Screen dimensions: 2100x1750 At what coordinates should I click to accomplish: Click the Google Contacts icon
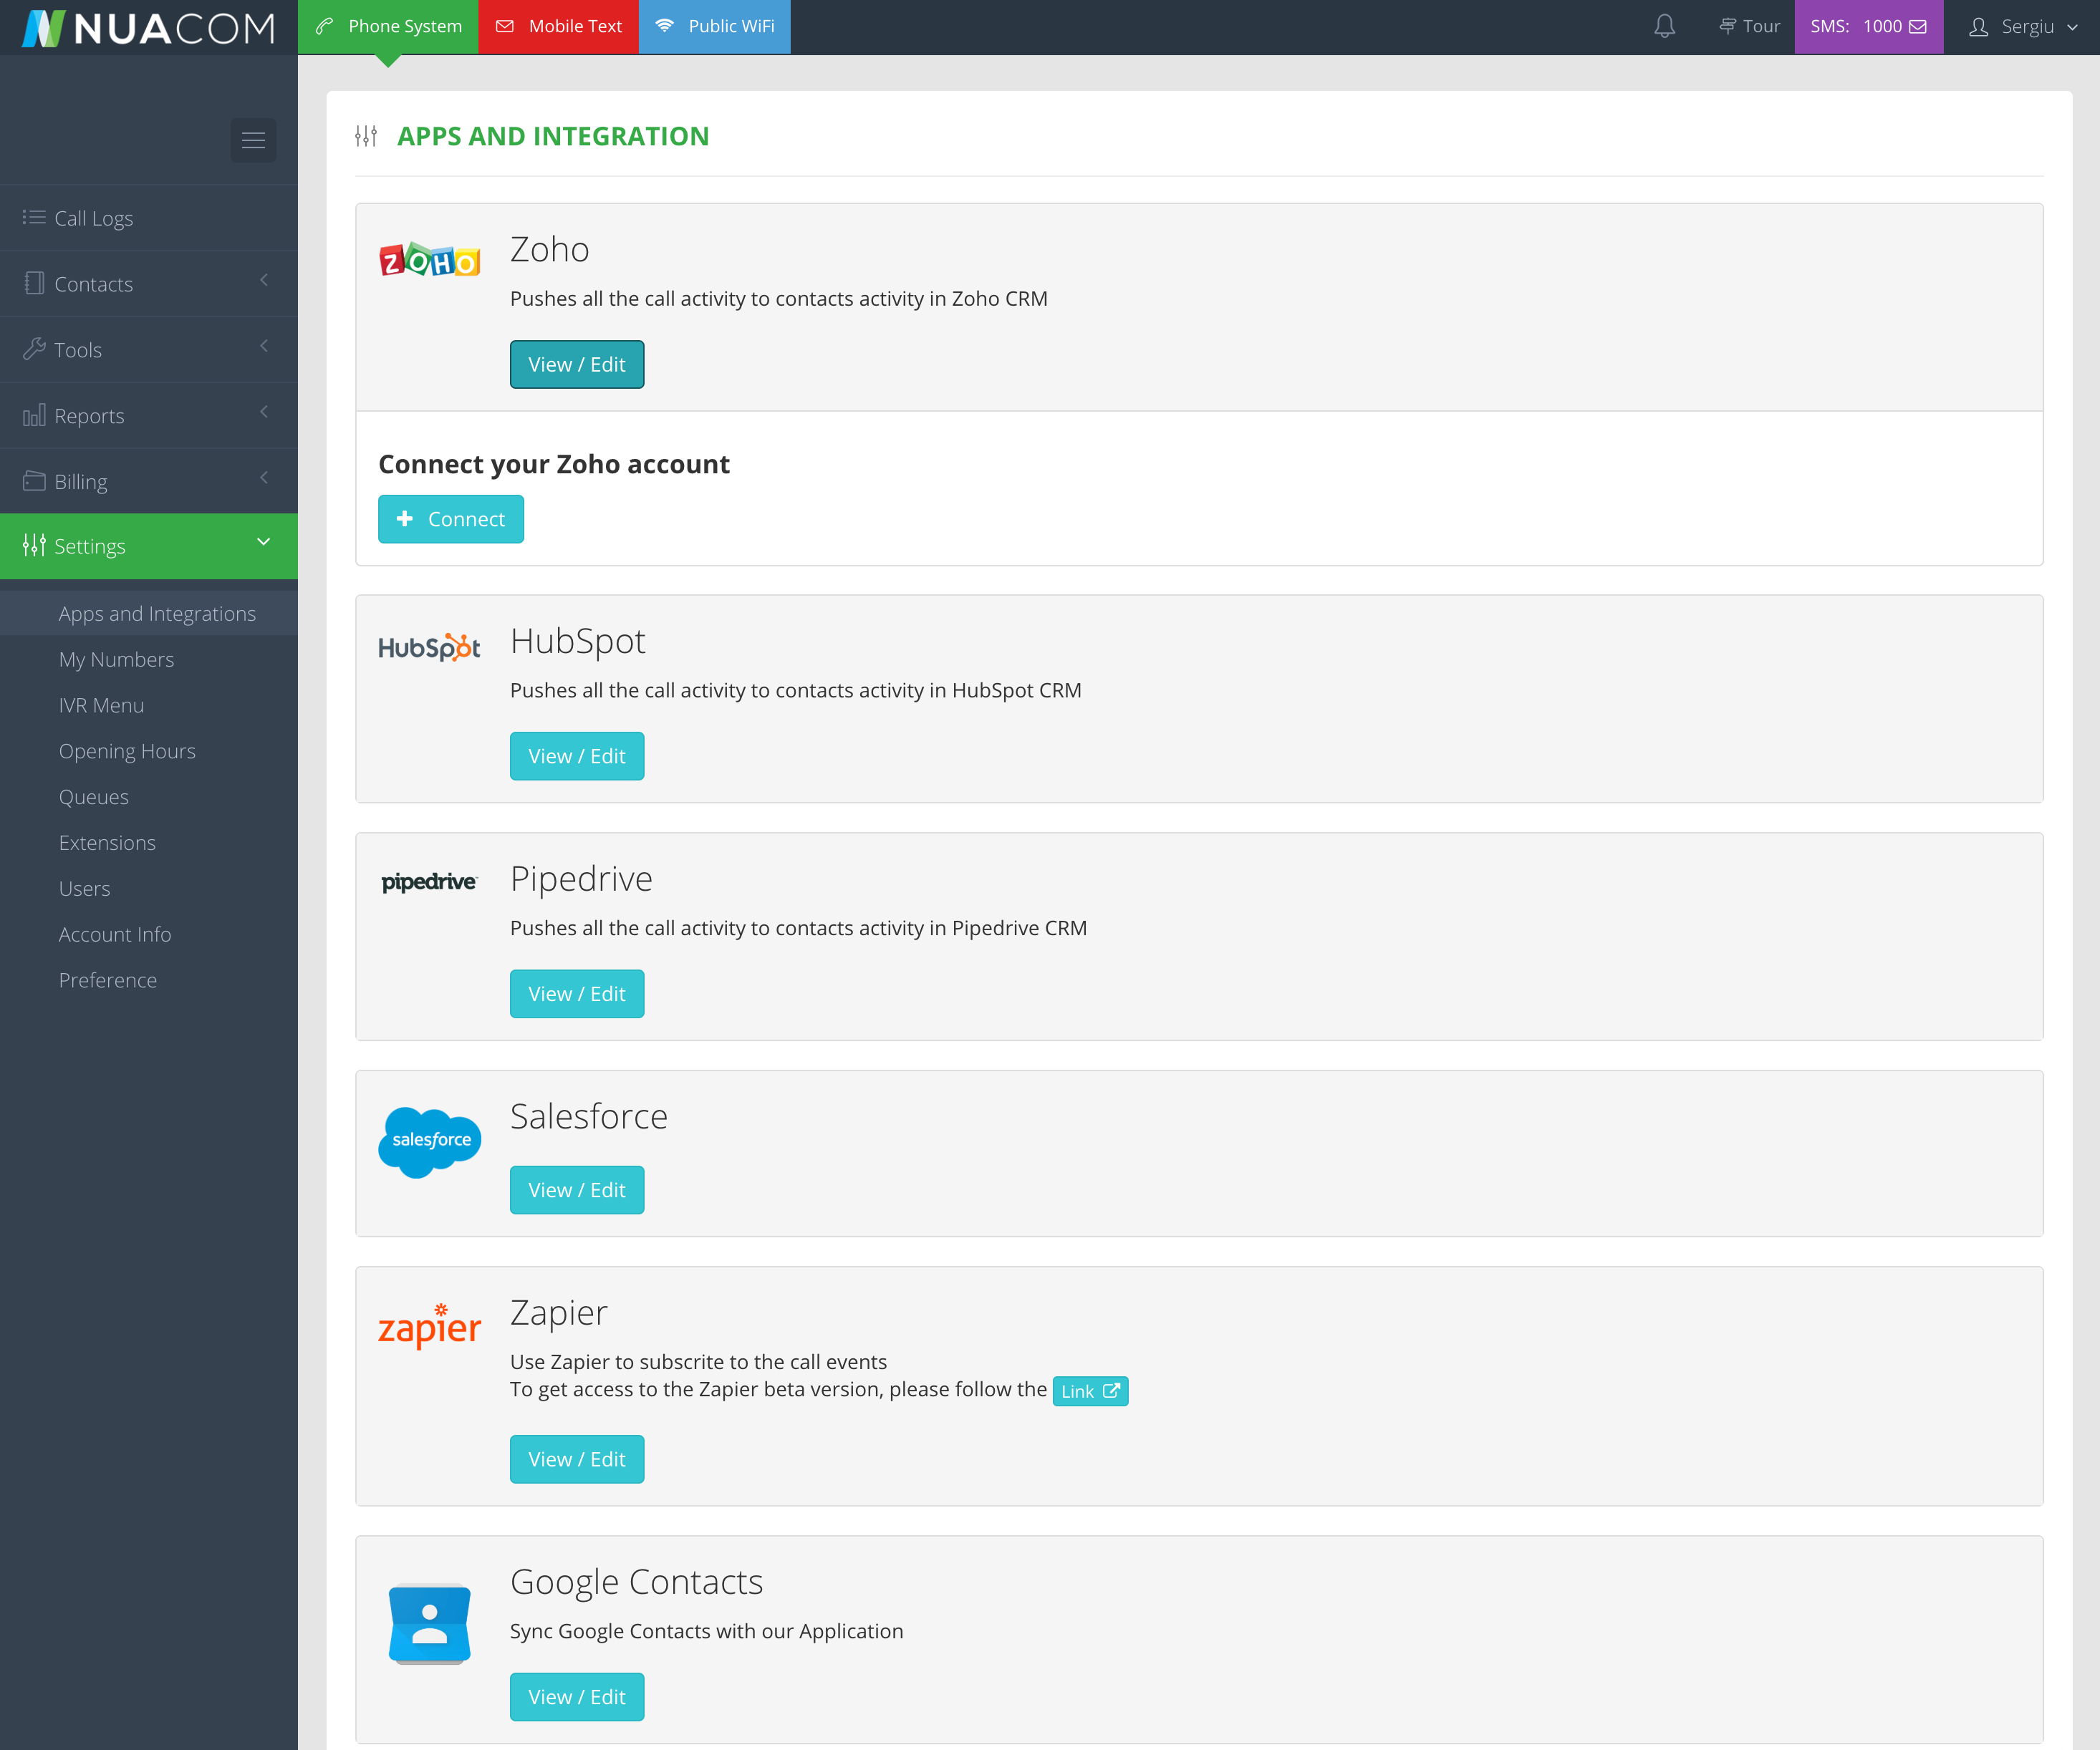click(429, 1624)
